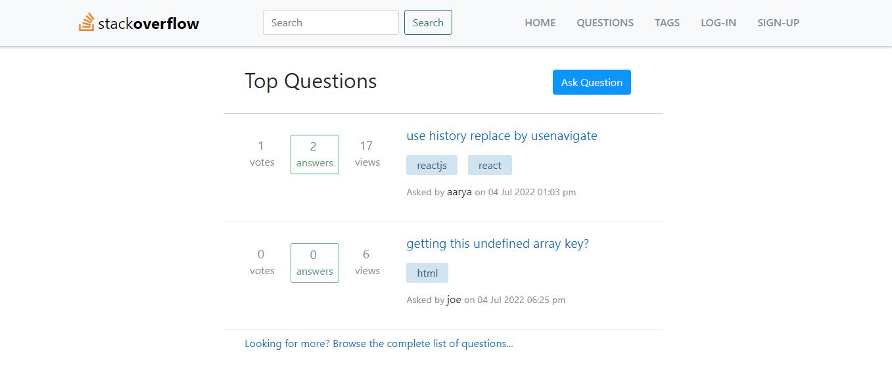Image resolution: width=892 pixels, height=378 pixels.
Task: Select the react tag
Action: (x=490, y=165)
